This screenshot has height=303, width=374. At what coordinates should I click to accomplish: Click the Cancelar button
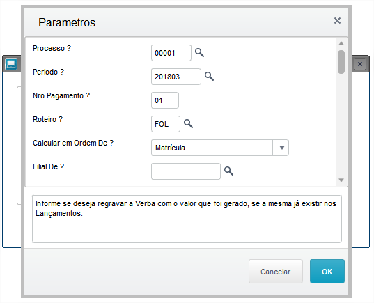point(276,272)
